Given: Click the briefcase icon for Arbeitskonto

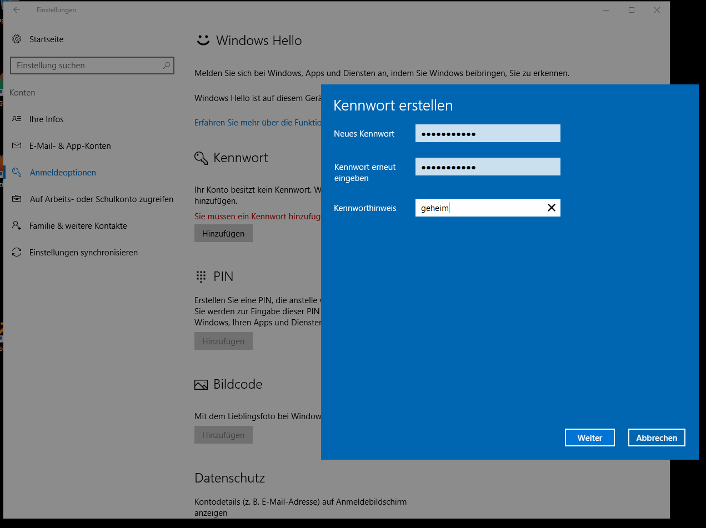Looking at the screenshot, I should click(17, 199).
